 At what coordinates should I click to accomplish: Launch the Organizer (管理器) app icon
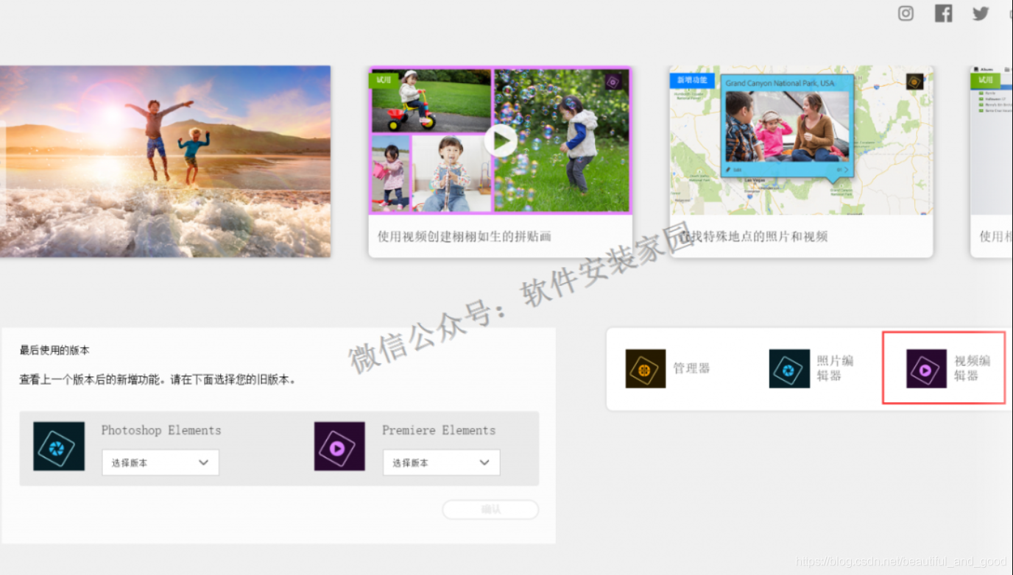(646, 368)
